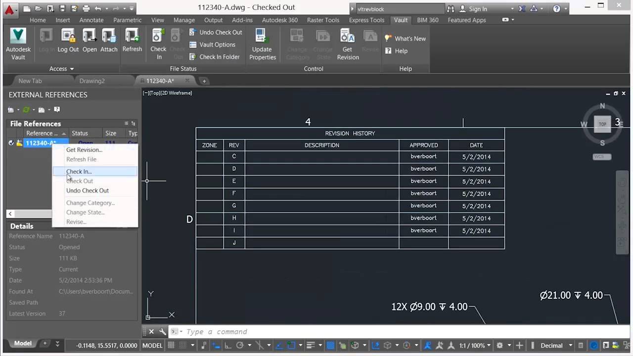Open the Autodesk Vault ribbon button
633x356 pixels.
[x=18, y=44]
